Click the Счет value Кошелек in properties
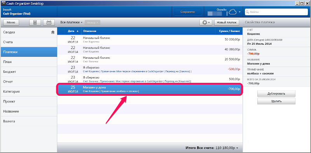This screenshot has width=311, height=153. (254, 34)
